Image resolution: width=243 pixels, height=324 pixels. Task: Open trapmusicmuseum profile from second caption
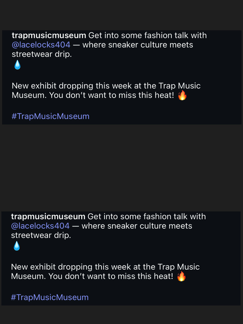[x=48, y=217]
